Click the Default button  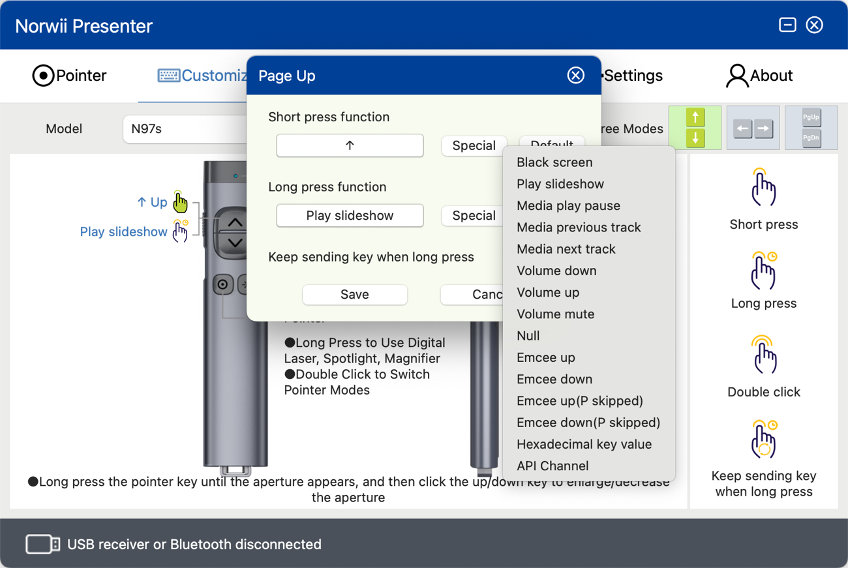point(552,141)
